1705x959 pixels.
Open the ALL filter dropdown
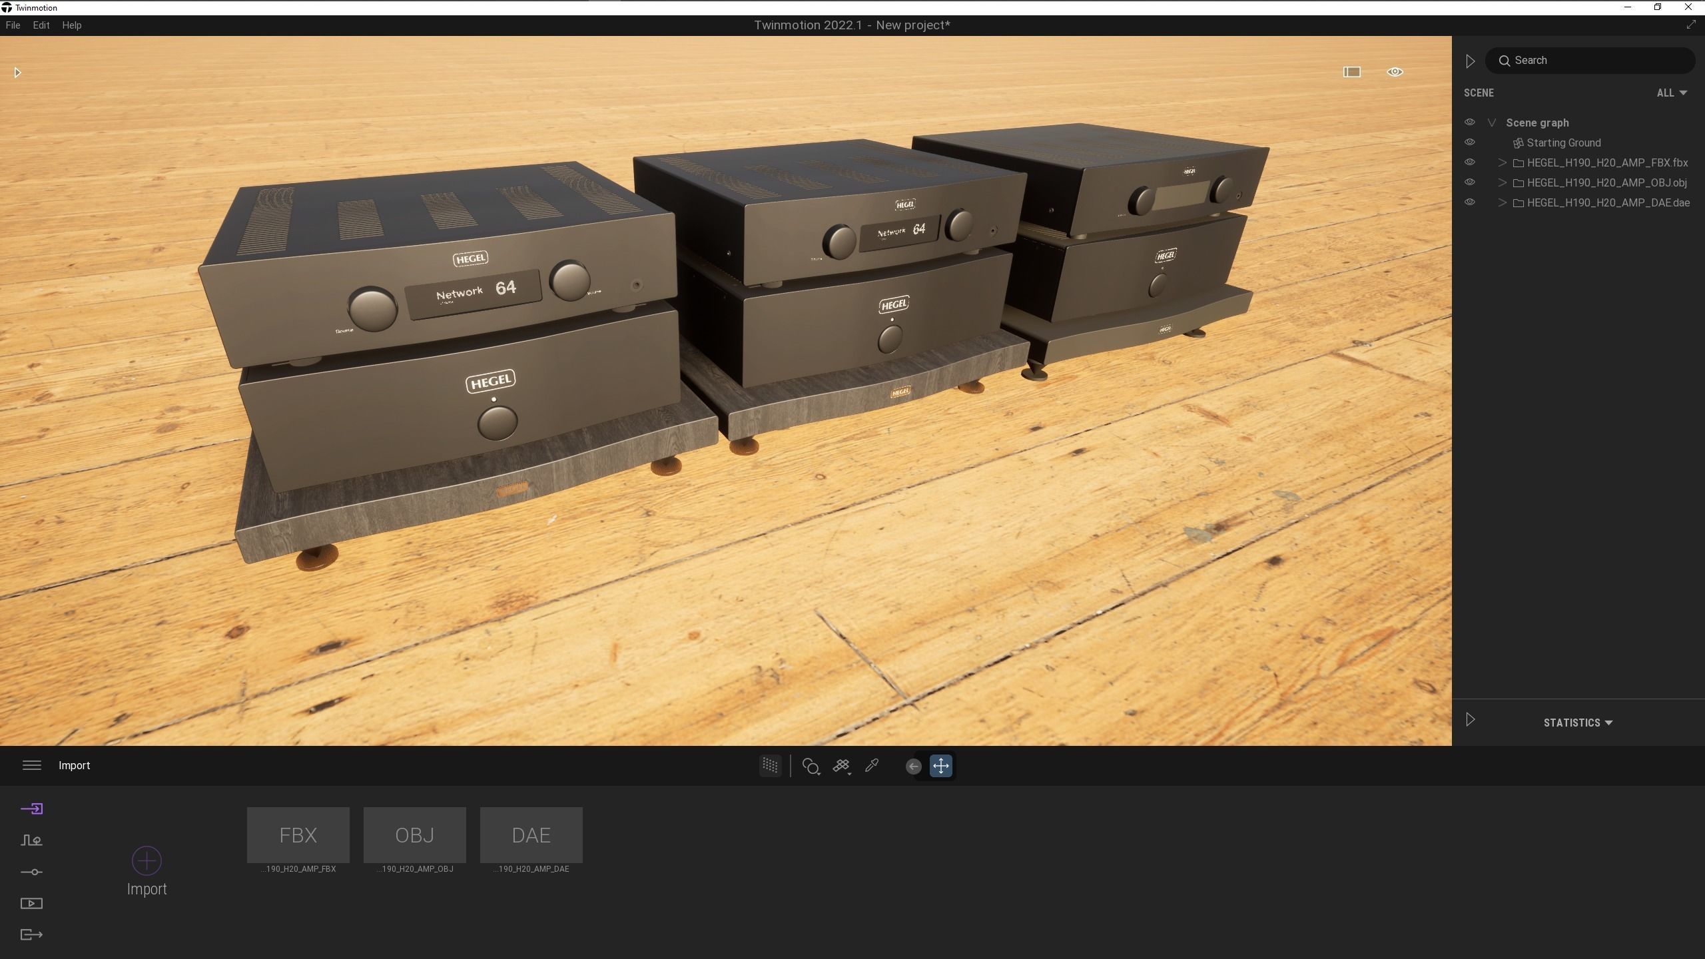pos(1672,93)
